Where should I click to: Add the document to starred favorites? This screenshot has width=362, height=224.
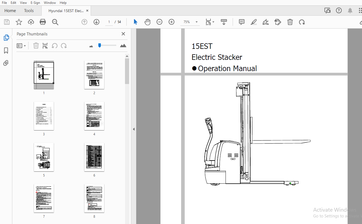pos(19,22)
